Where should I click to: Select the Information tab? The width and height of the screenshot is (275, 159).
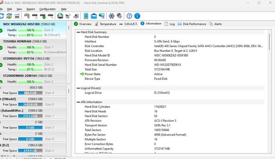[151, 24]
